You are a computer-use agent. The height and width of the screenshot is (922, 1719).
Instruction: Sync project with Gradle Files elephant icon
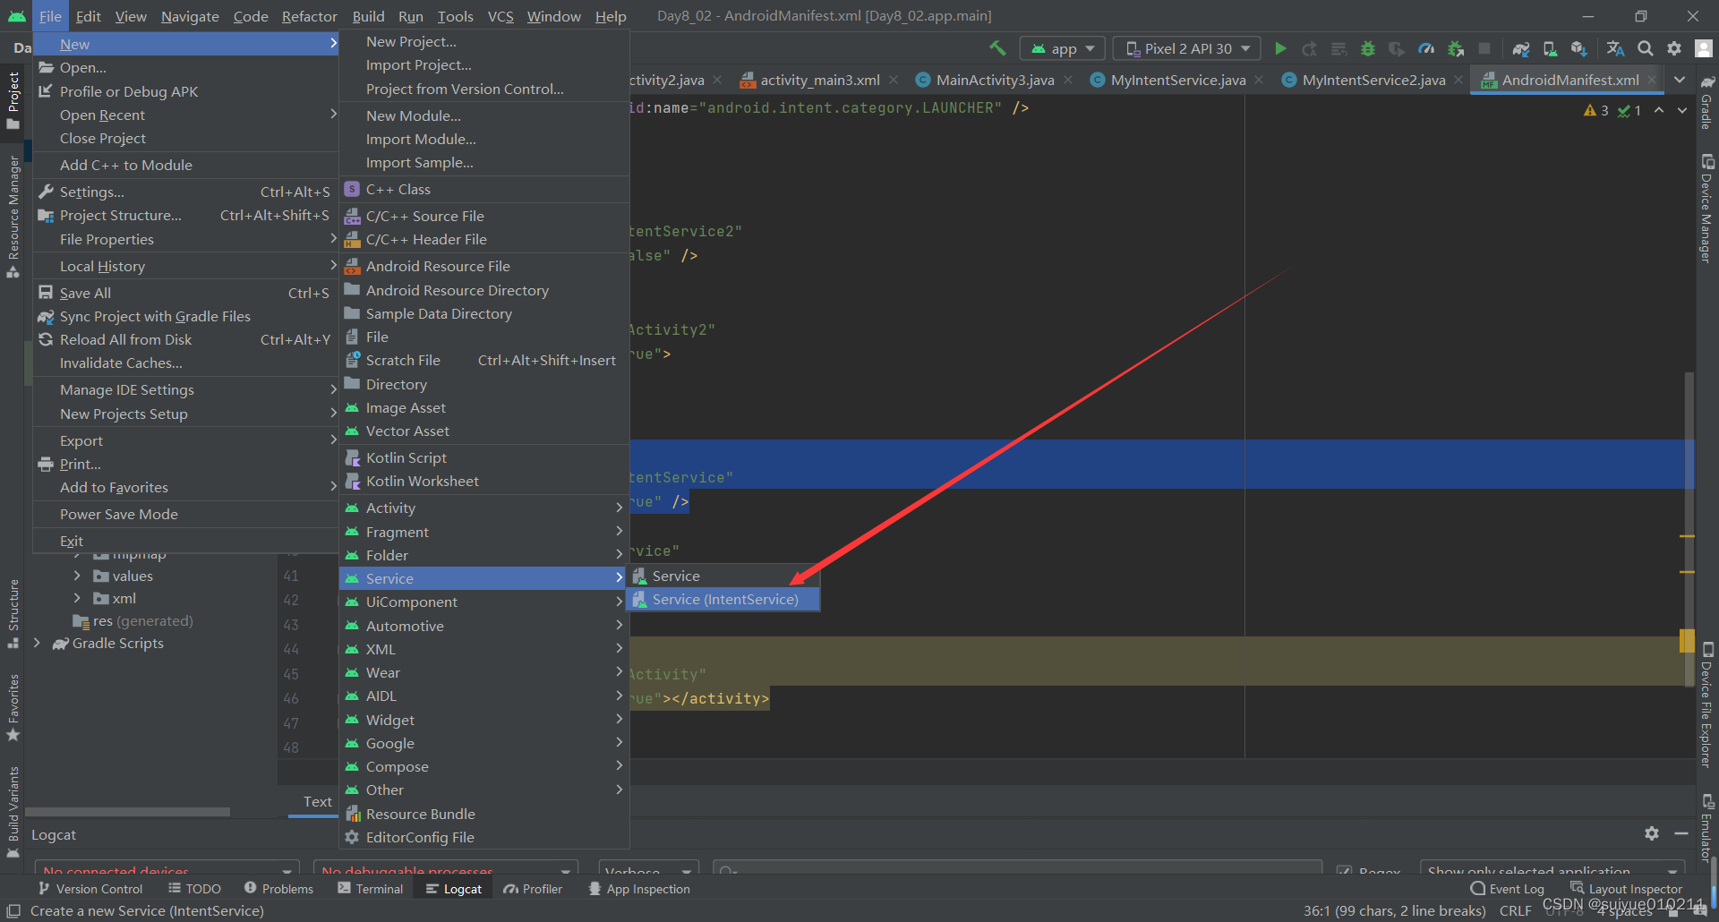pyautogui.click(x=1520, y=47)
